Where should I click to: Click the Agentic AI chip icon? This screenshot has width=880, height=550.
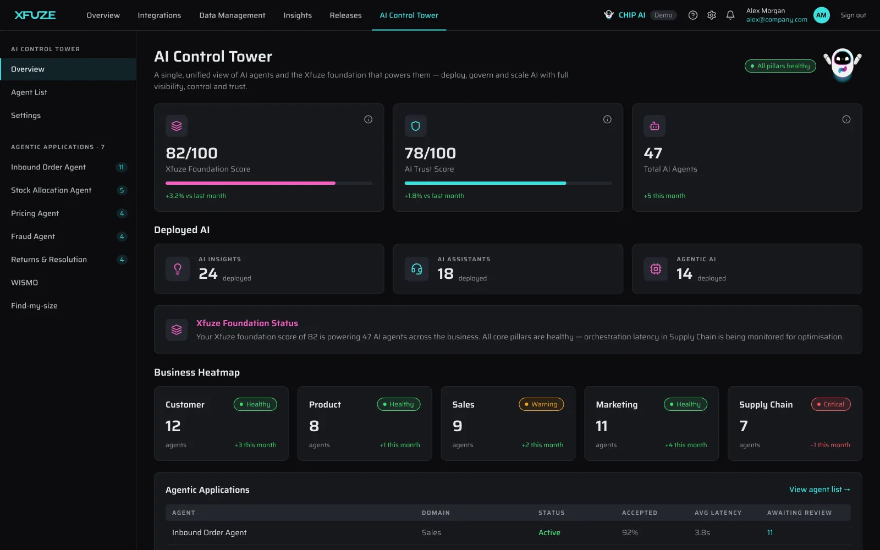tap(656, 269)
